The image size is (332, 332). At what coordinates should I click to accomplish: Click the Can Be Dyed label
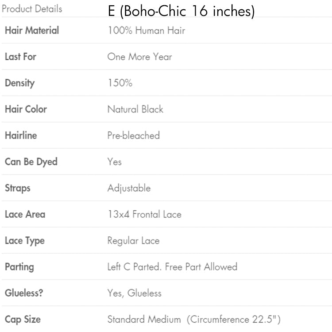[31, 162]
